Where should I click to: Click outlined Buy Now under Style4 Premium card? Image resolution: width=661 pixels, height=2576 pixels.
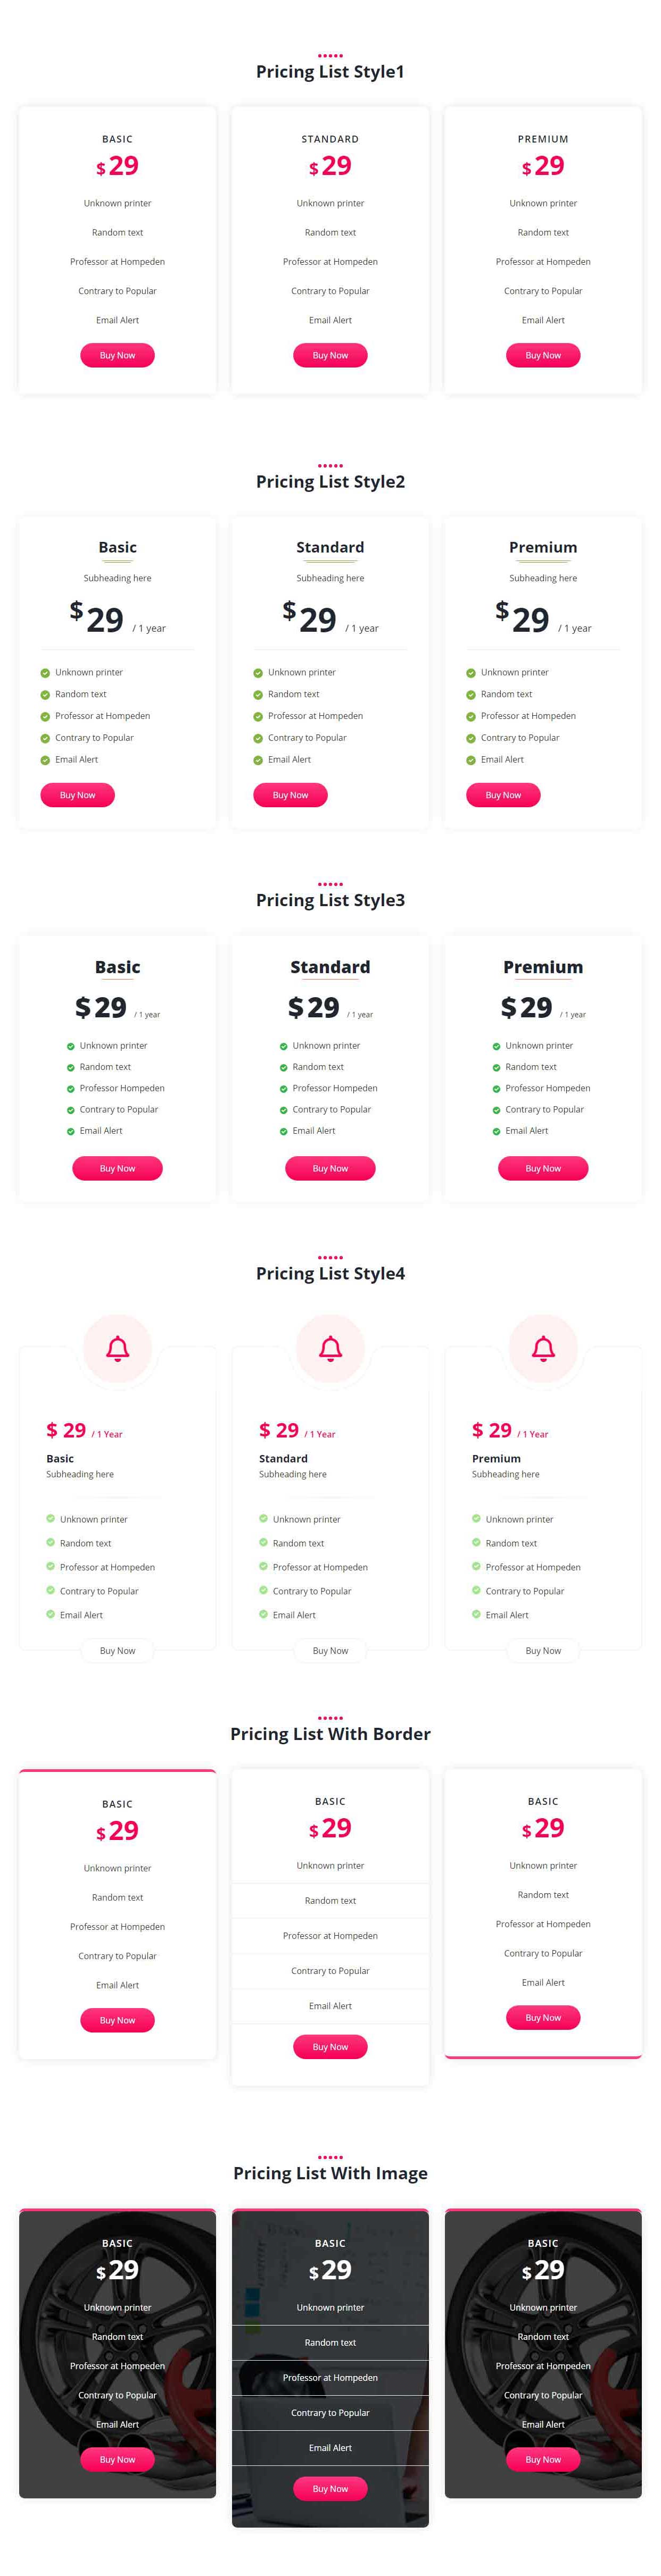pos(543,1651)
